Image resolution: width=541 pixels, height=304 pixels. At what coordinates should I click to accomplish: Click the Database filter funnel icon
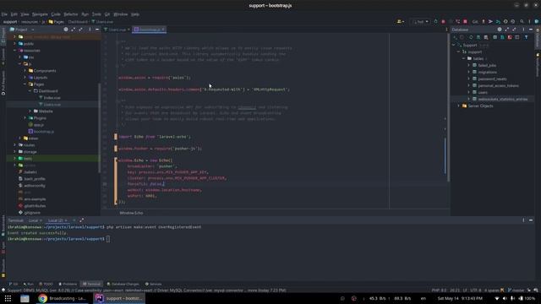pyautogui.click(x=526, y=37)
